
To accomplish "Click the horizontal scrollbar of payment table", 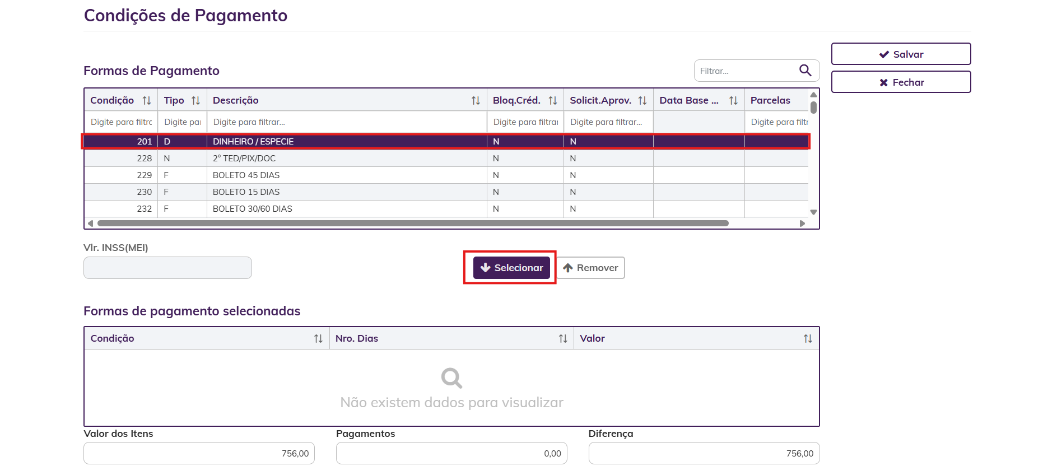I will pyautogui.click(x=413, y=223).
